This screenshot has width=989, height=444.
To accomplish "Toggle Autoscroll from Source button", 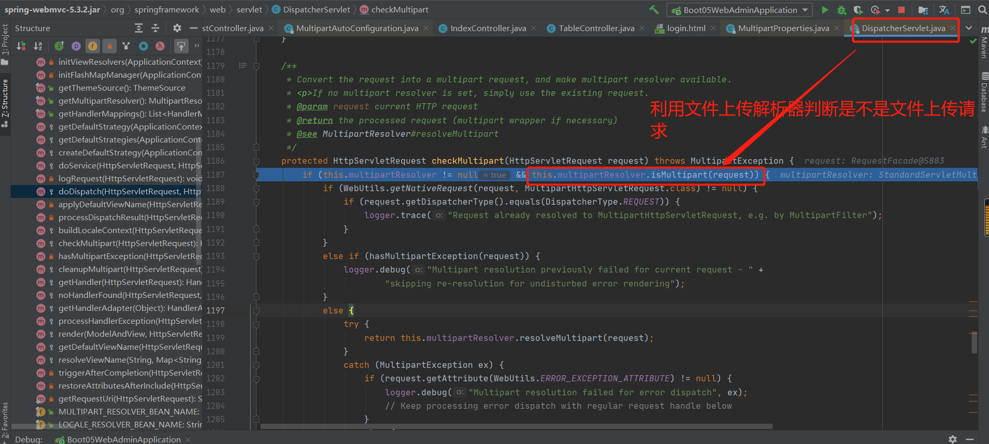I will pos(181,46).
